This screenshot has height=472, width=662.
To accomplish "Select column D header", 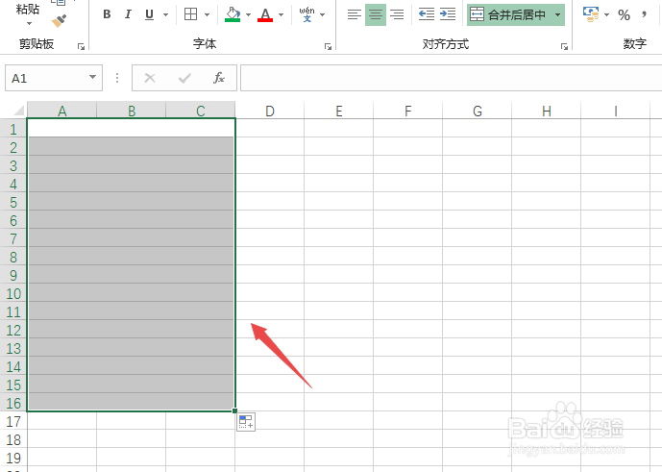I will [x=270, y=111].
